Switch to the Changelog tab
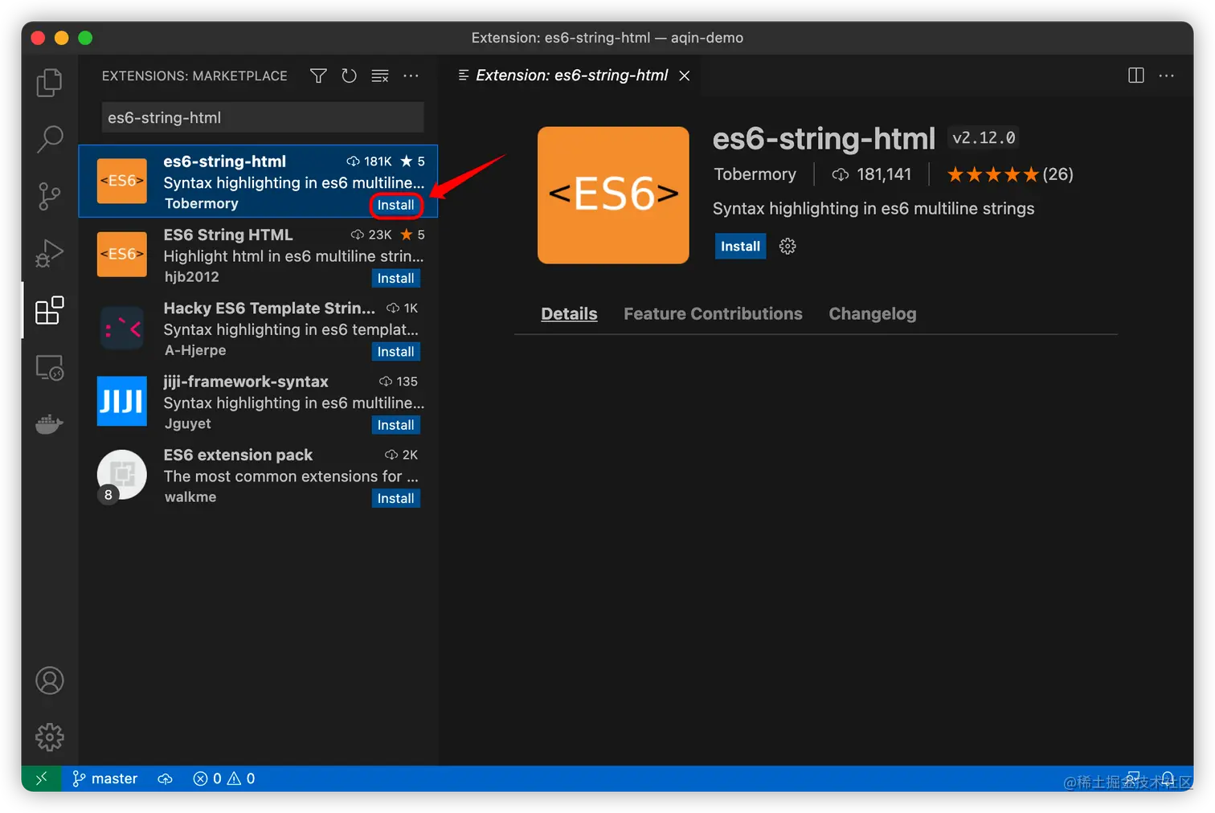This screenshot has width=1215, height=813. (x=873, y=314)
